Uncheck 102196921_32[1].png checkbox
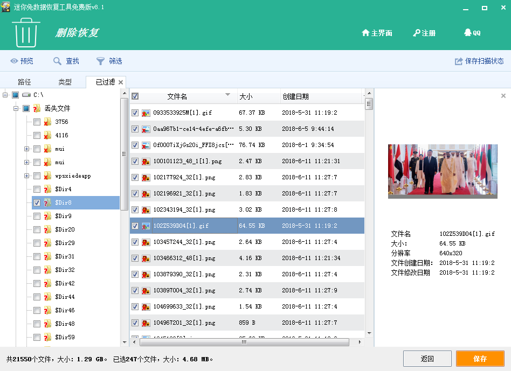Viewport: 511px width, 371px height. click(135, 194)
